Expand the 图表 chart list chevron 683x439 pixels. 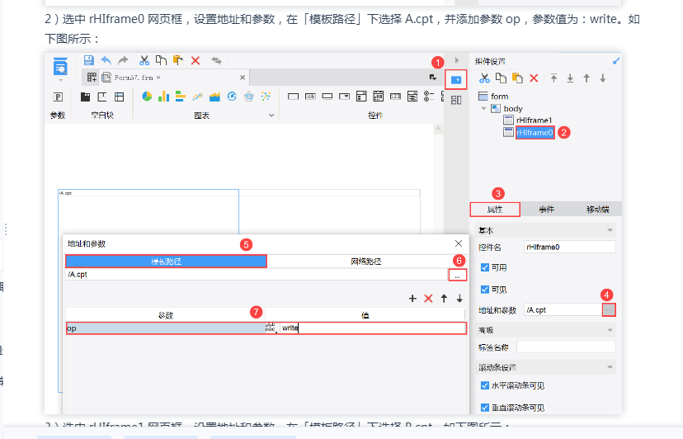271,115
